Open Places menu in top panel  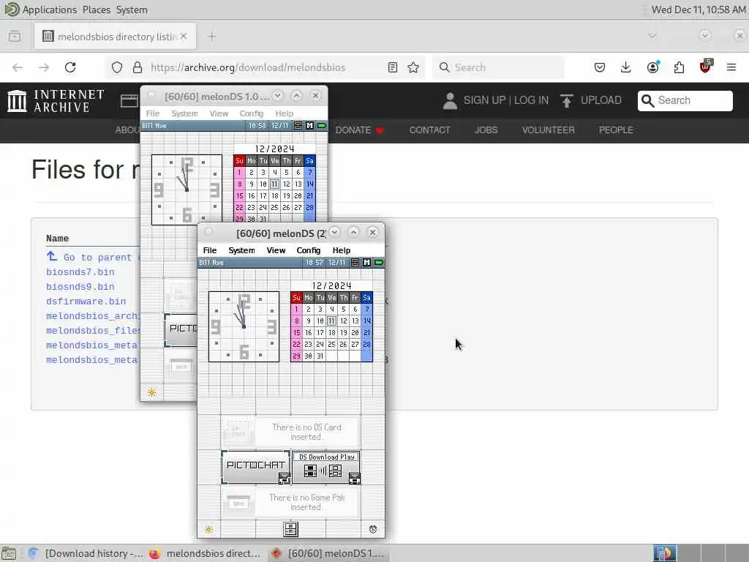click(96, 10)
